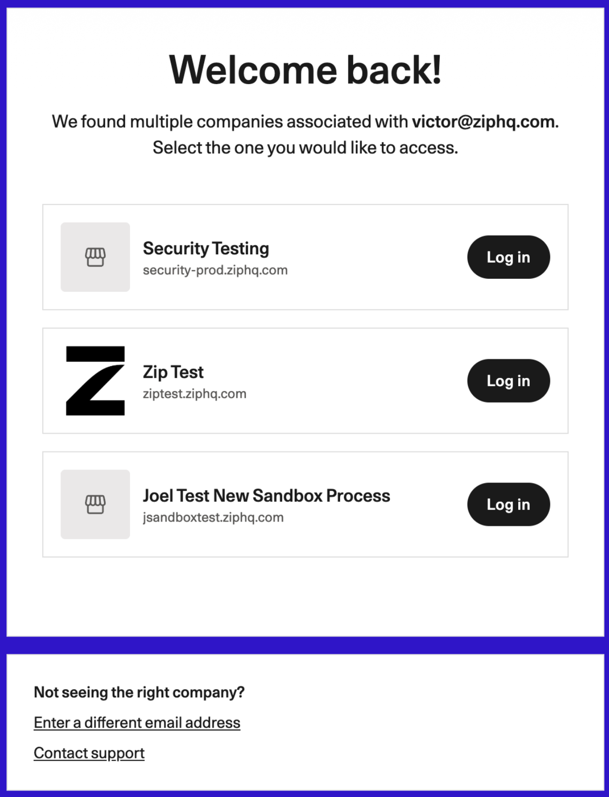609x797 pixels.
Task: Select the Joel Test New Sandbox Process name
Action: 266,496
